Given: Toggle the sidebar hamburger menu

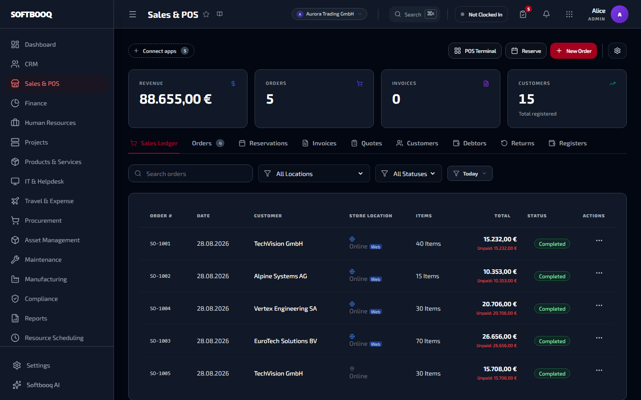Looking at the screenshot, I should (133, 14).
